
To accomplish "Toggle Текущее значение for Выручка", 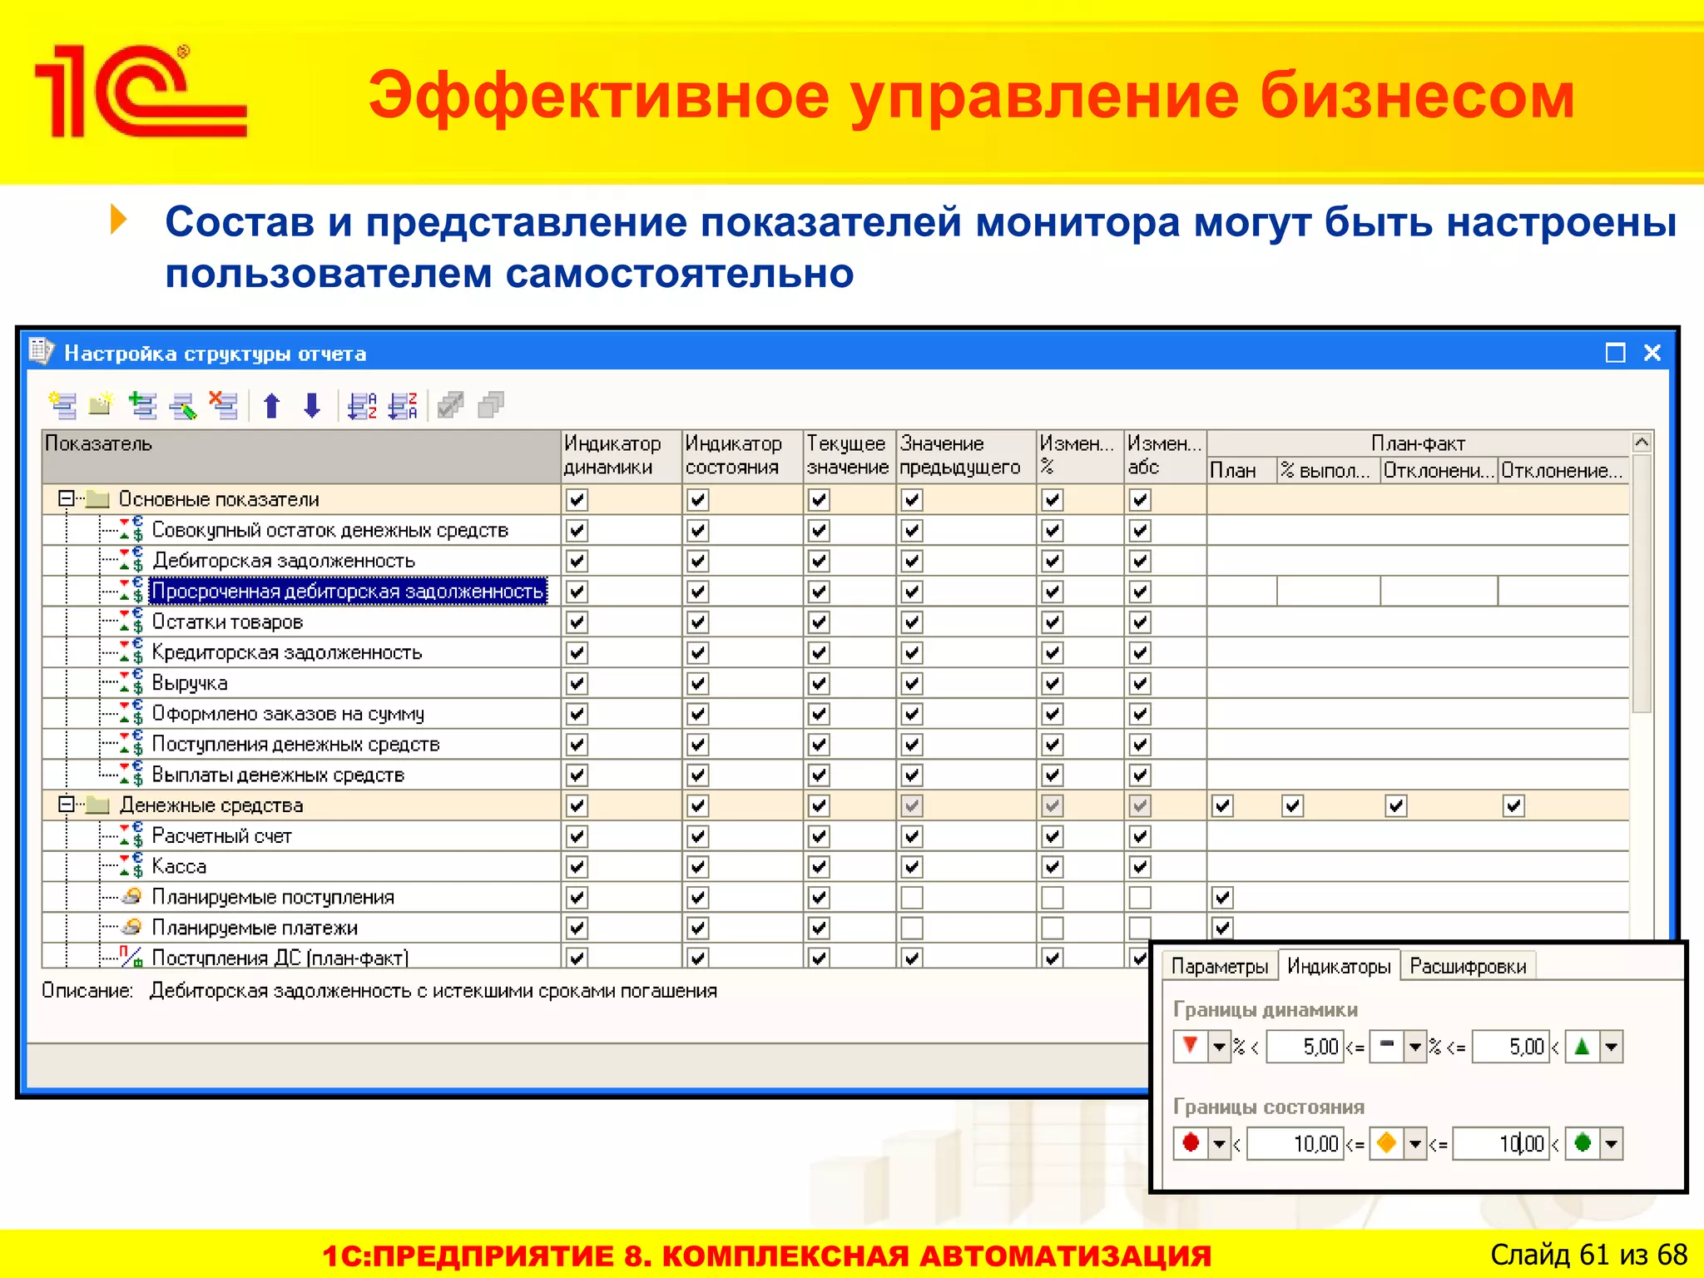I will [819, 683].
